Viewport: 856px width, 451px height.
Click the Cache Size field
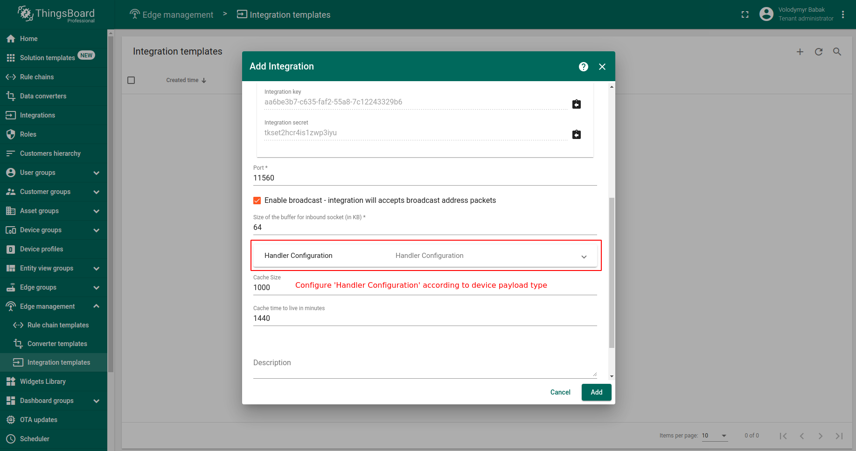(425, 288)
